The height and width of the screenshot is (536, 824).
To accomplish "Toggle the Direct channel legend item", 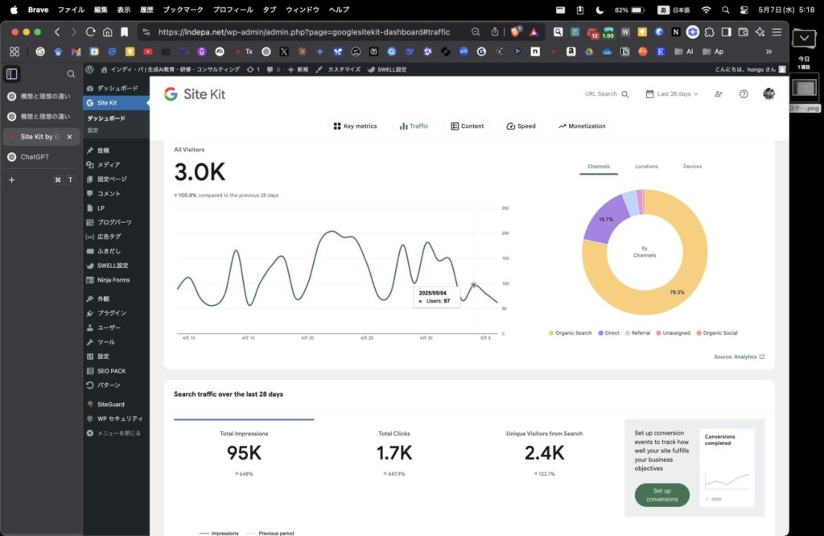I will (x=612, y=333).
